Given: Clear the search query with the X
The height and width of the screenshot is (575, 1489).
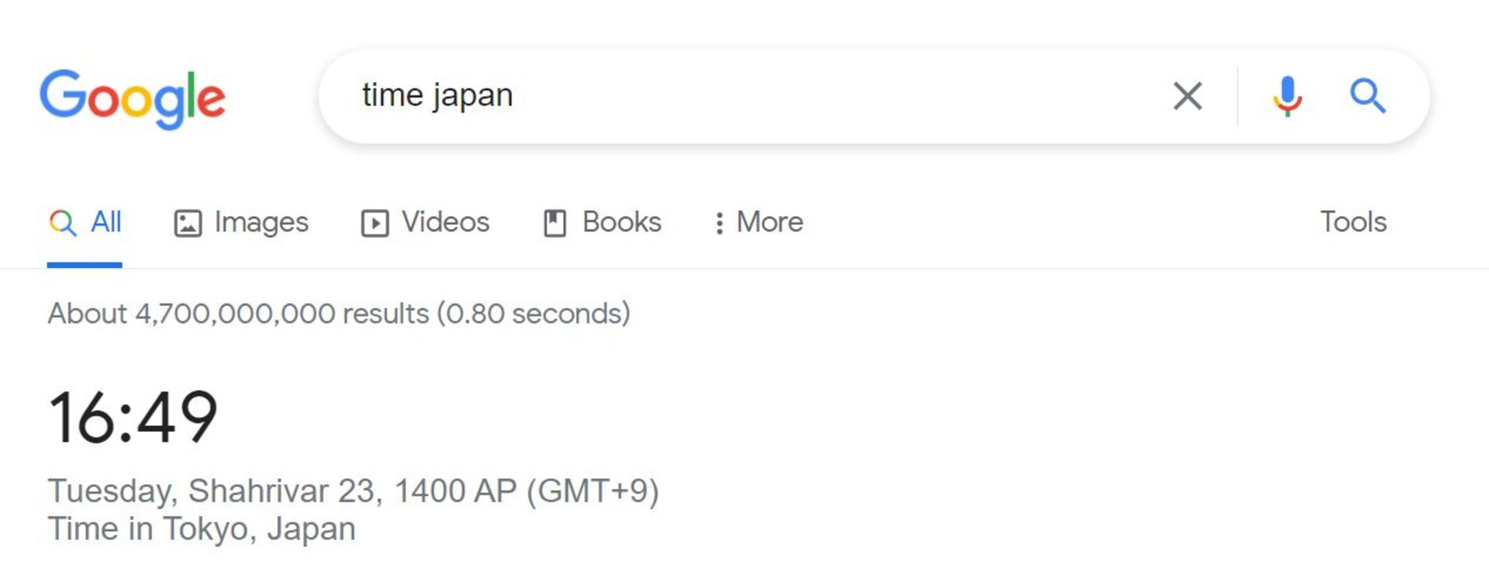Looking at the screenshot, I should point(1187,96).
